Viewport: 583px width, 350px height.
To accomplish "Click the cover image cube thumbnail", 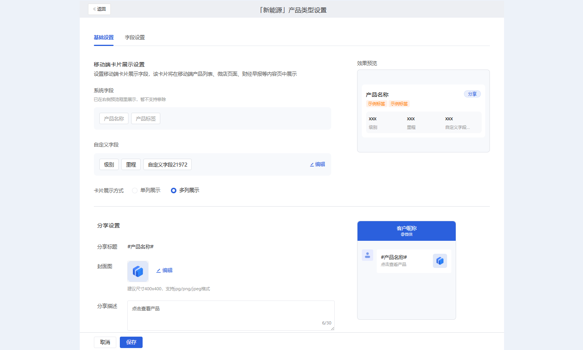I will [x=138, y=271].
